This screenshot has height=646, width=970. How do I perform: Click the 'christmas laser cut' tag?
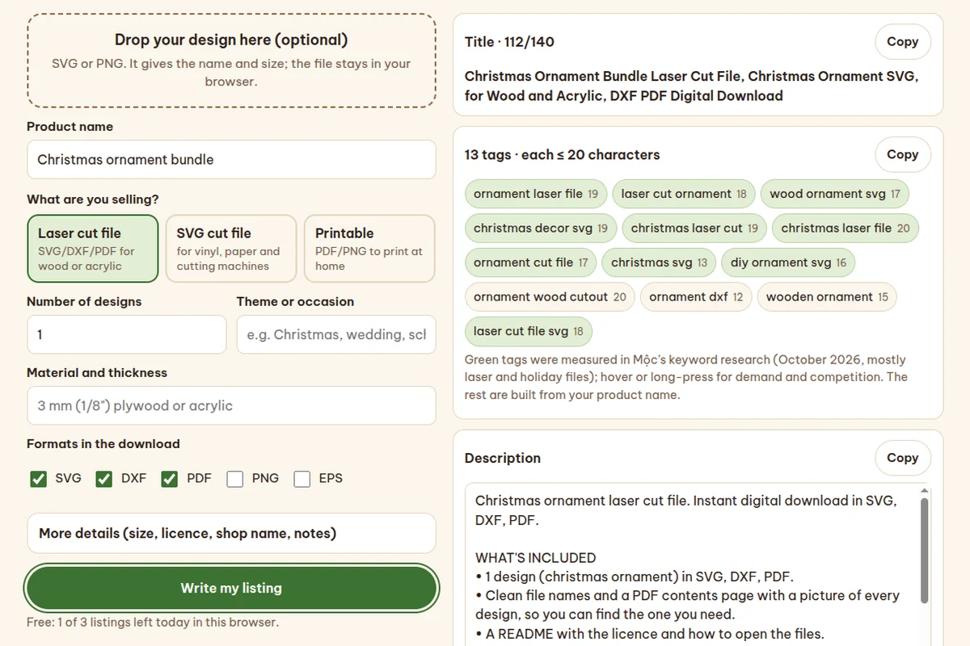694,228
